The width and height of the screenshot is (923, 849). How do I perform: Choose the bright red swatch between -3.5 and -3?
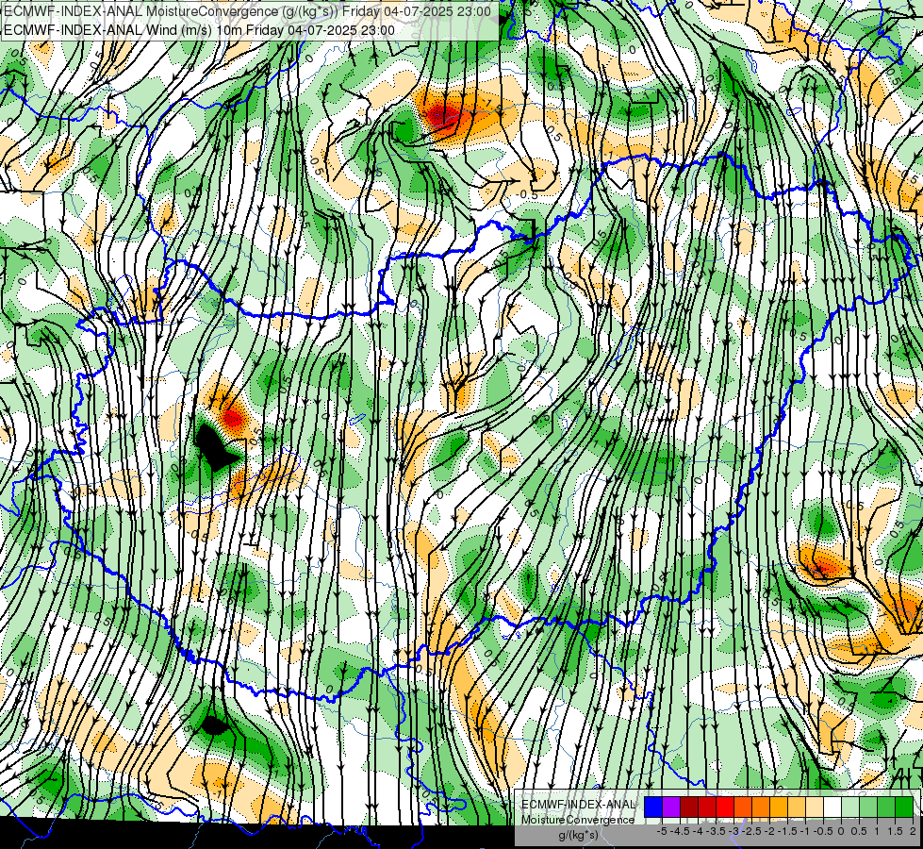(725, 807)
